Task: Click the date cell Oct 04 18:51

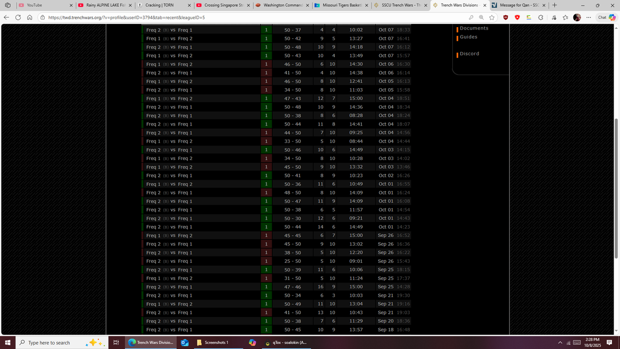Action: point(394,98)
